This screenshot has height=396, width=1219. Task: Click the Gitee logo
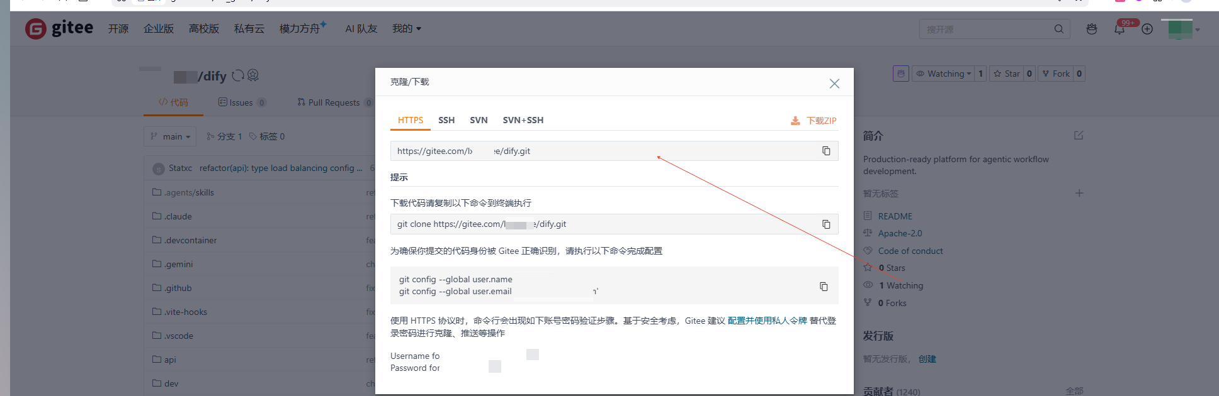coord(59,28)
